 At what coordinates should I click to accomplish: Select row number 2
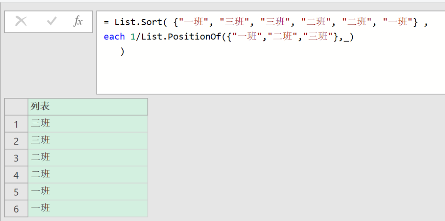[16, 141]
